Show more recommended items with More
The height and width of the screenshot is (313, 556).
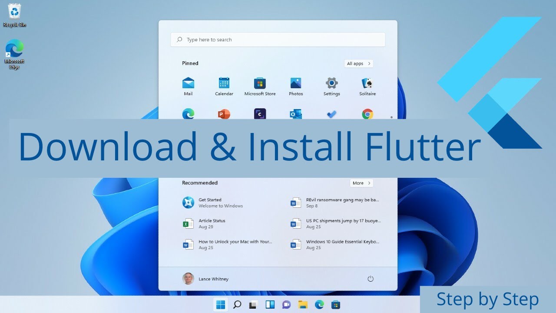tap(361, 183)
